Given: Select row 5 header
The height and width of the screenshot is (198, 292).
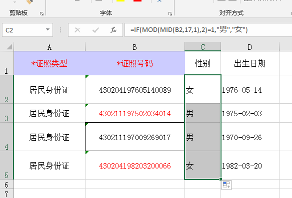Looking at the screenshot, I should [6, 165].
